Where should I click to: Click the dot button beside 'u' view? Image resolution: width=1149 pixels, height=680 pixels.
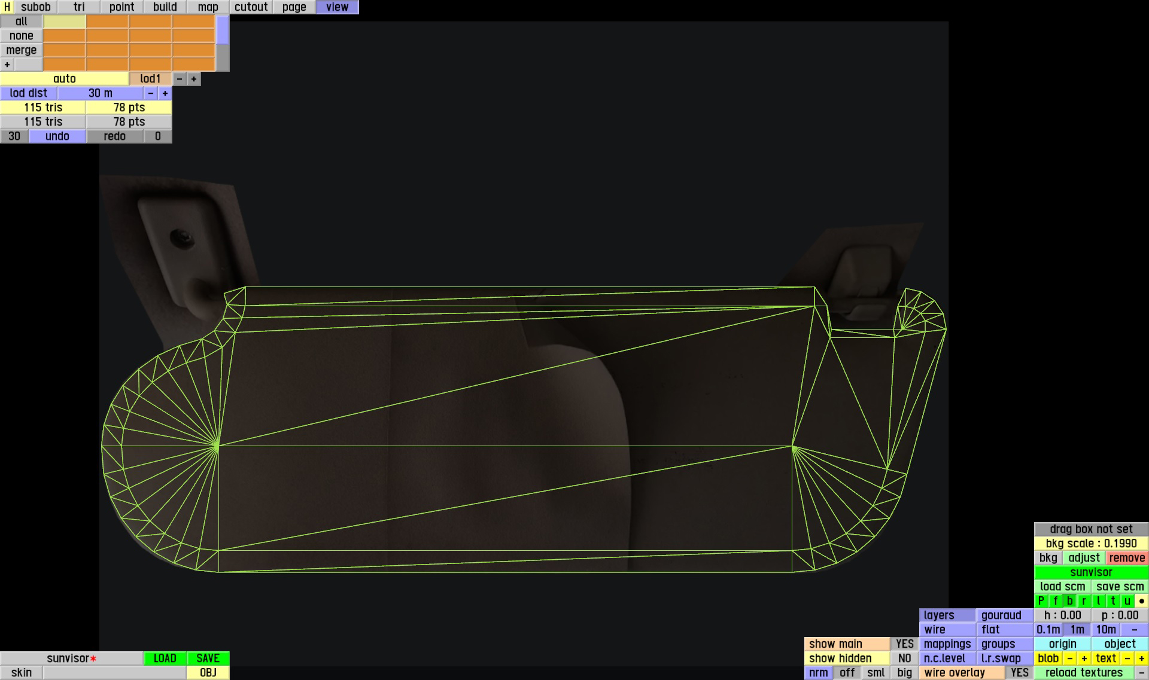(x=1141, y=601)
